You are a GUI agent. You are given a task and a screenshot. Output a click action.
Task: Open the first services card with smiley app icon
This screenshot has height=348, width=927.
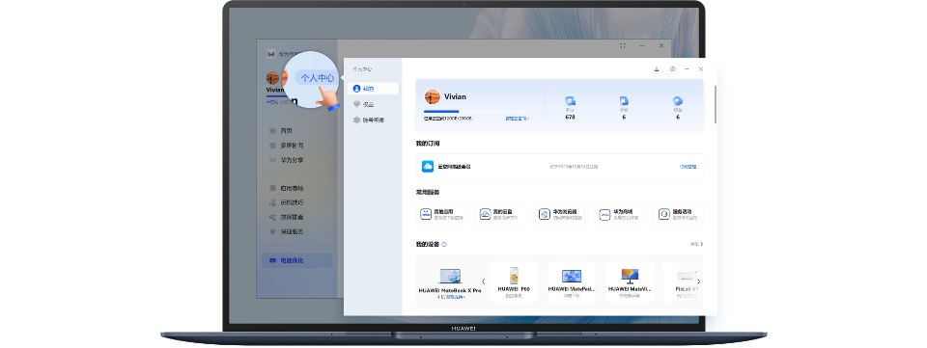point(441,214)
